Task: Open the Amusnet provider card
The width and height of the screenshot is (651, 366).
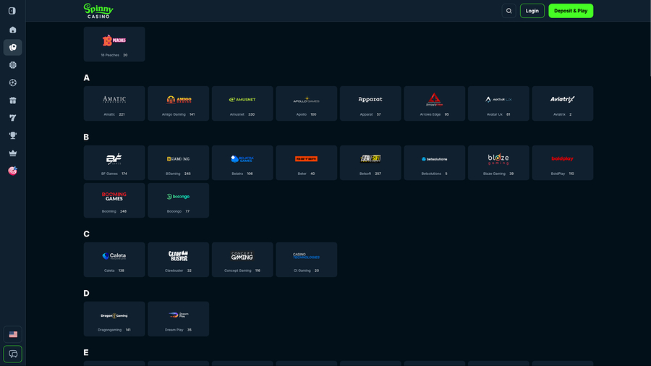Action: [x=242, y=103]
